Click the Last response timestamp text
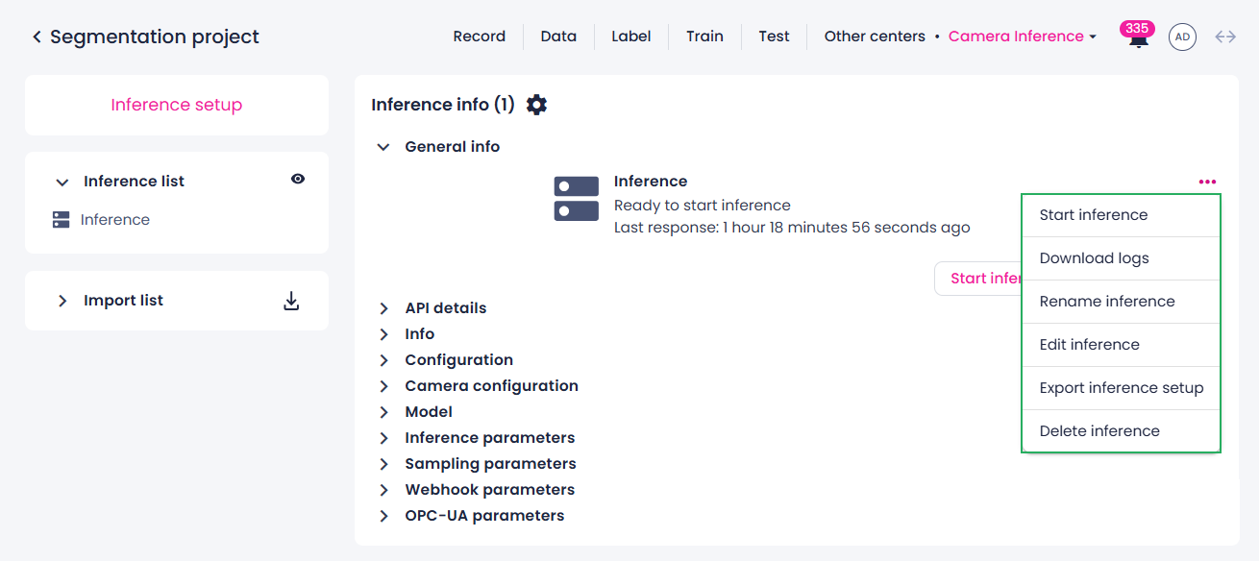1259x561 pixels. coord(792,229)
